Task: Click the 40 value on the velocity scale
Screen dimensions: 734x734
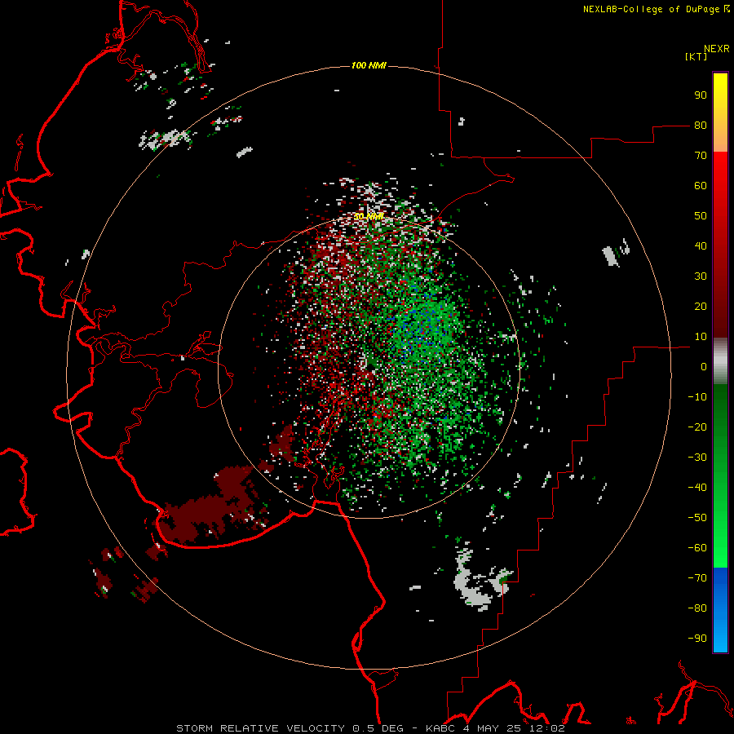Action: (701, 246)
